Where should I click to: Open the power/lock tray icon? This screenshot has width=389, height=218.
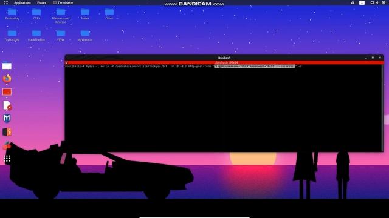[384, 2]
